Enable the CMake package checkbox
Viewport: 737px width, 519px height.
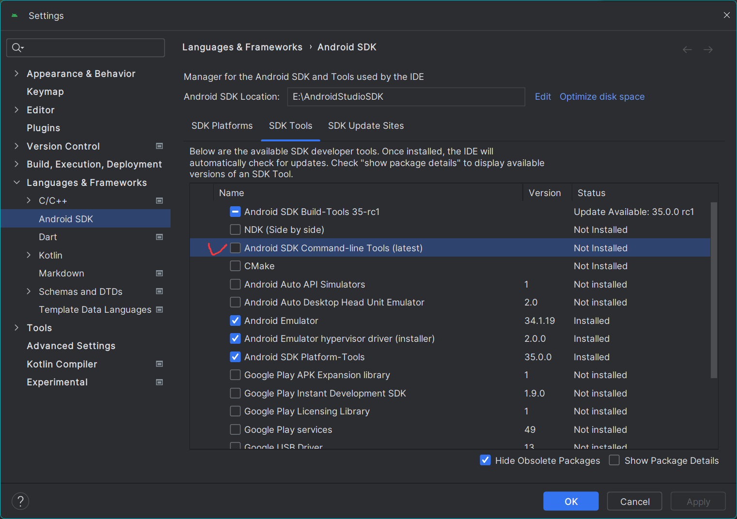(x=235, y=266)
